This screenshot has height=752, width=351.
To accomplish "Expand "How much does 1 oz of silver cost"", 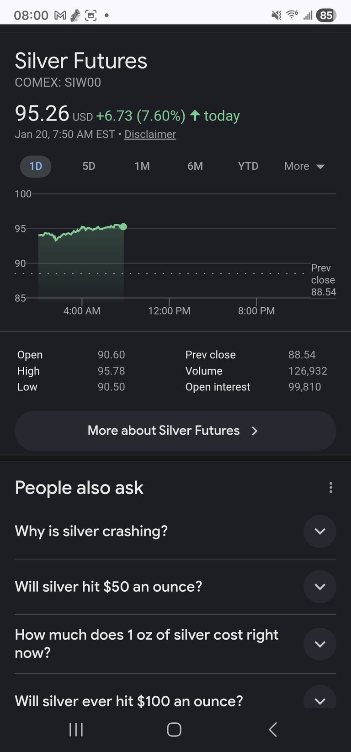I will [319, 644].
